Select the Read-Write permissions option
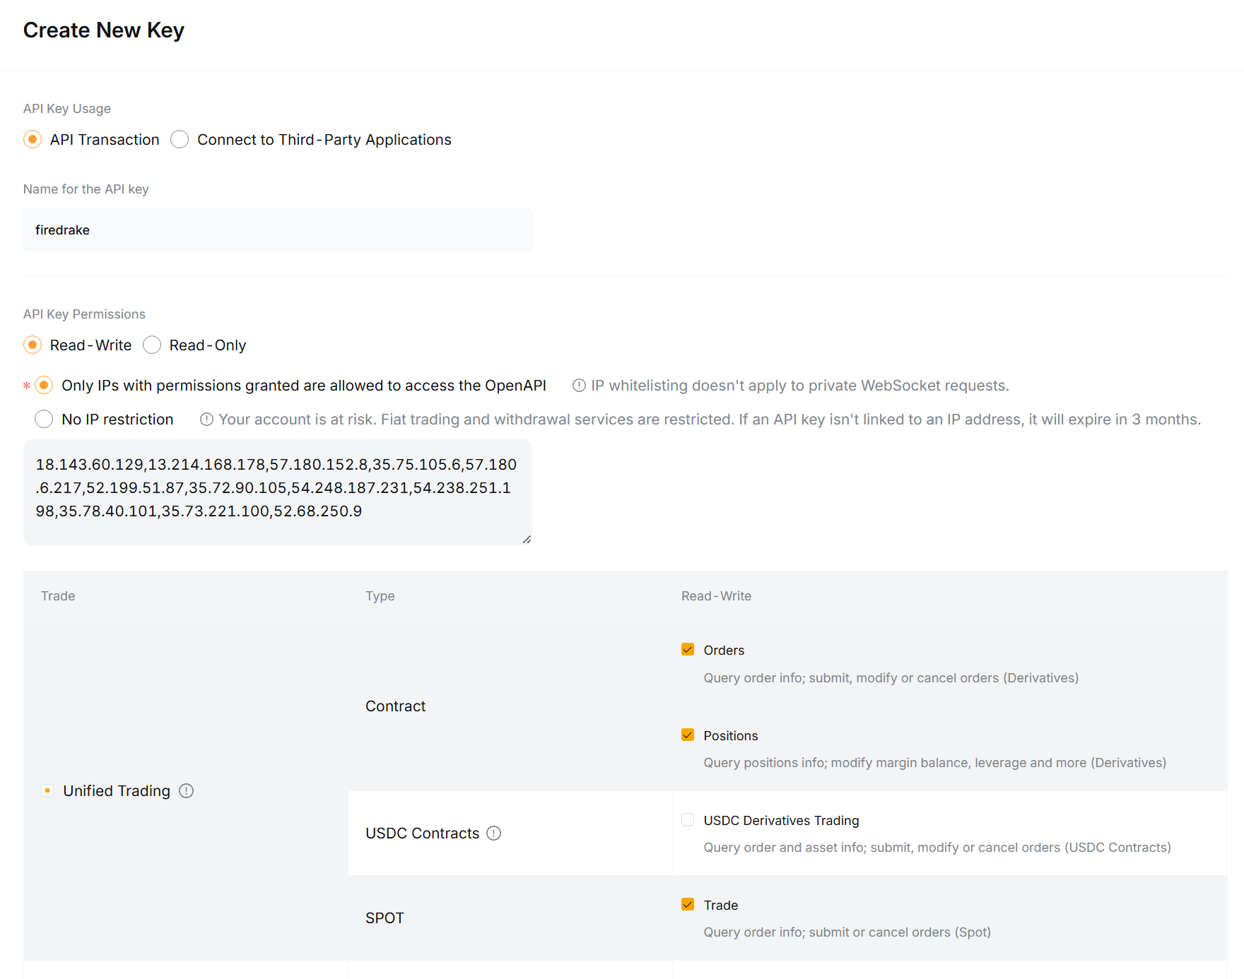 [33, 345]
